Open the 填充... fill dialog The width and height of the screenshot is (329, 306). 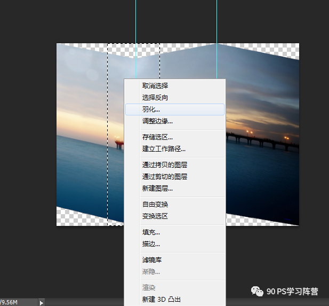pos(175,232)
